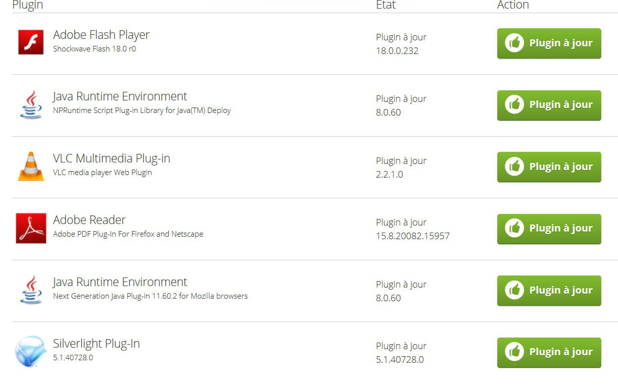Select the "VLC Multimedia Plug-in" title
618x388 pixels.
(112, 158)
